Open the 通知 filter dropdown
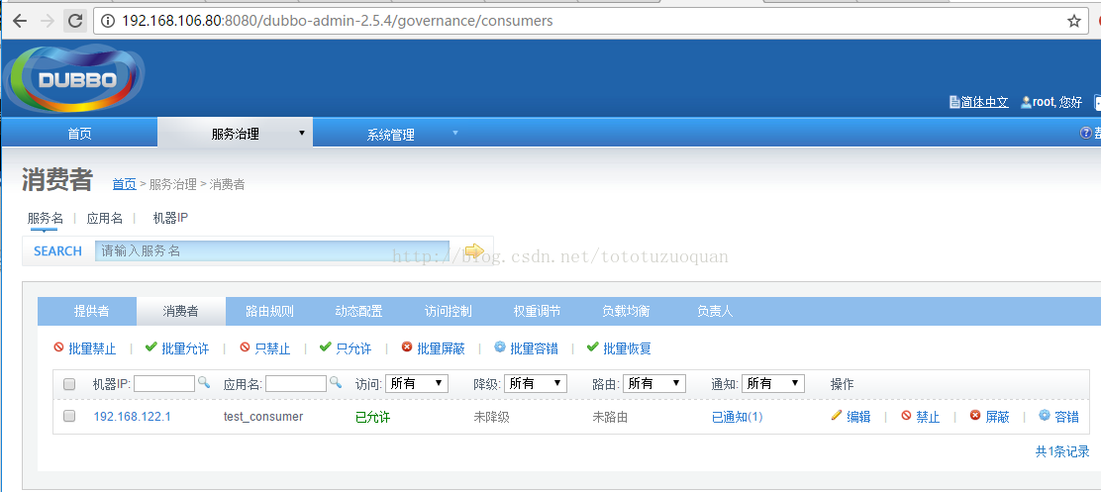The height and width of the screenshot is (492, 1101). click(x=772, y=383)
